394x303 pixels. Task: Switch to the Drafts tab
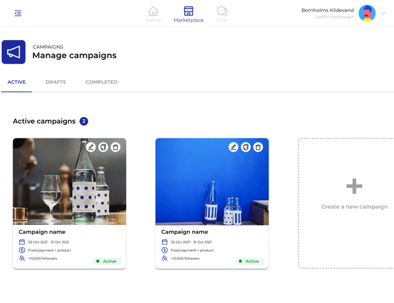pos(56,82)
